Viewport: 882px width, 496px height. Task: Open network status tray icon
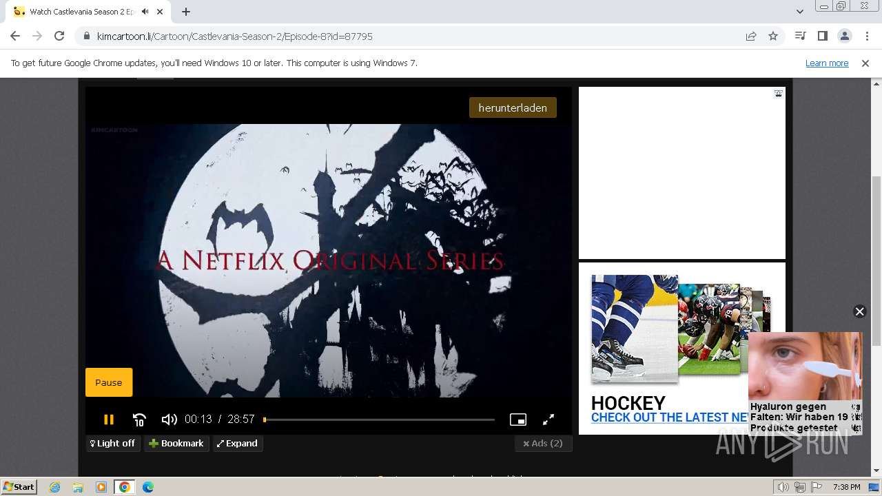[800, 487]
